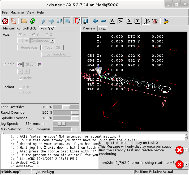Step the program one line forward
The width and height of the screenshot is (189, 175).
pyautogui.click(x=51, y=21)
